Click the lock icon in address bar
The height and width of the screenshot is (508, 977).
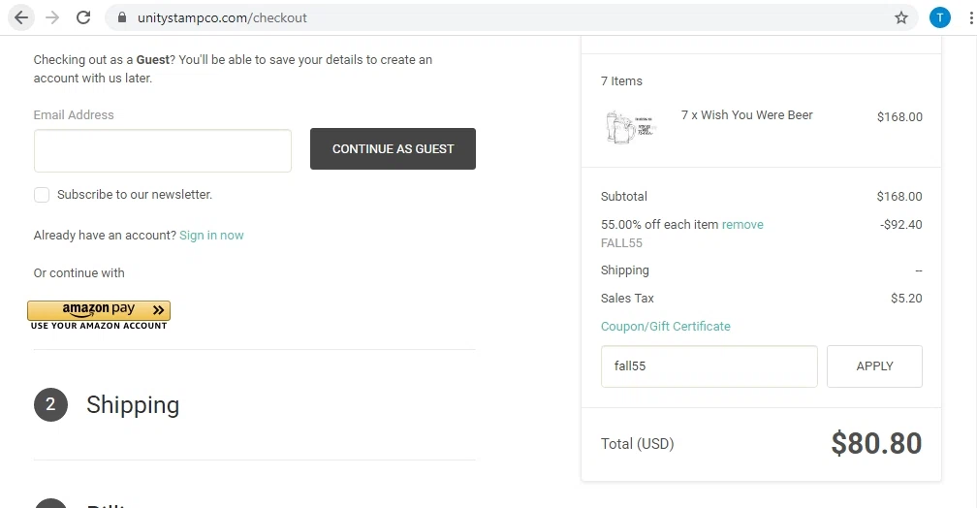point(121,17)
